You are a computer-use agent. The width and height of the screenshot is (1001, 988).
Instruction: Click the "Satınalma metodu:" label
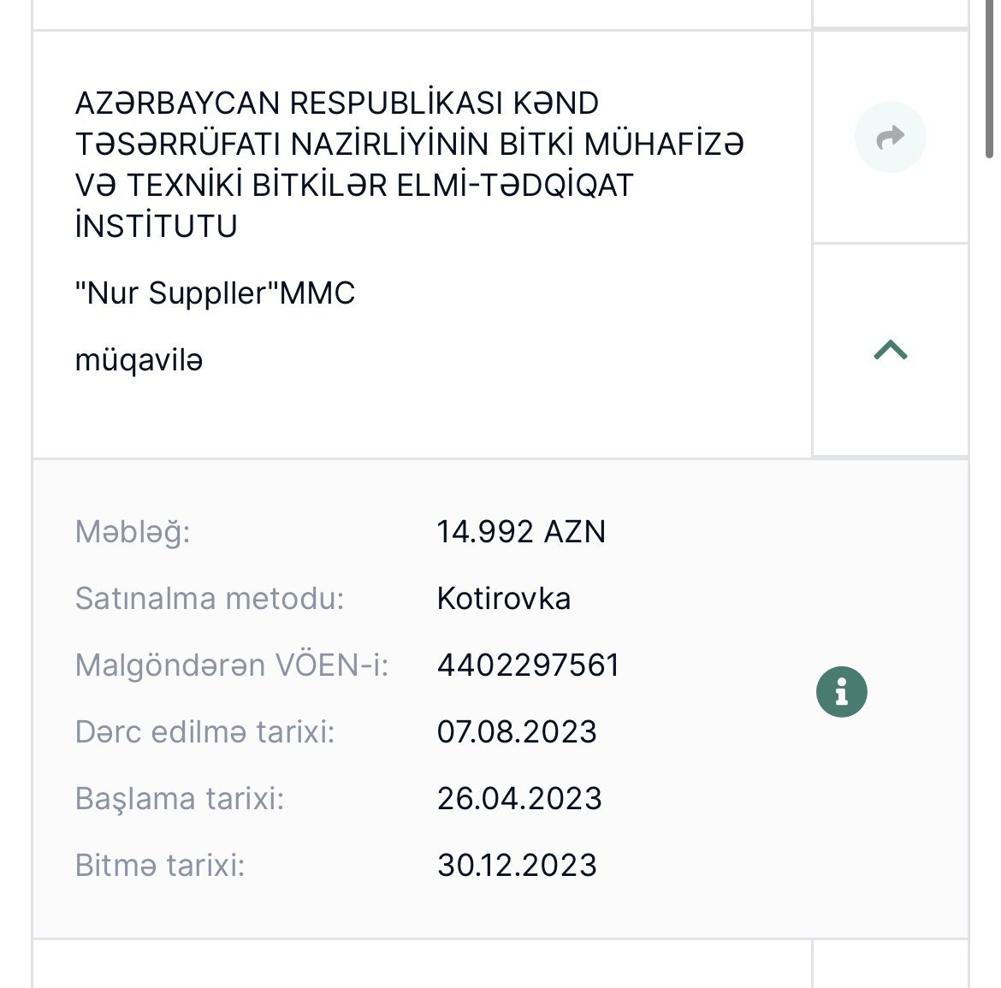(x=210, y=599)
